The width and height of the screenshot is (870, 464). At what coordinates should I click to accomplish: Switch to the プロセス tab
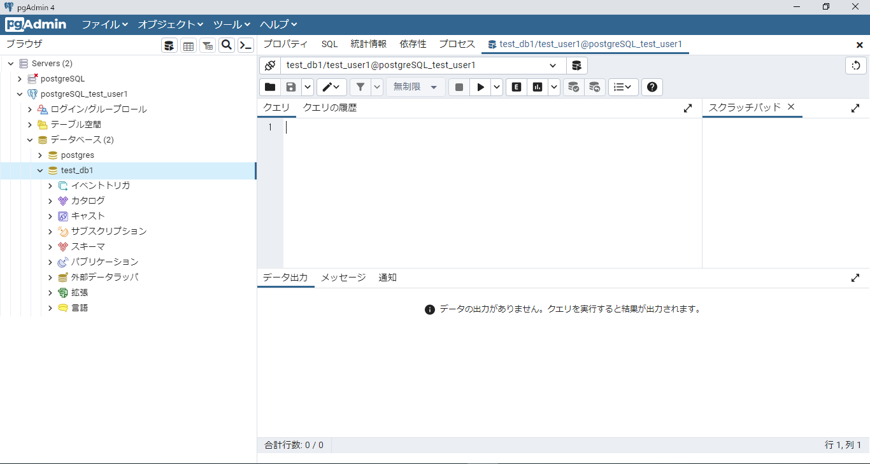coord(457,44)
